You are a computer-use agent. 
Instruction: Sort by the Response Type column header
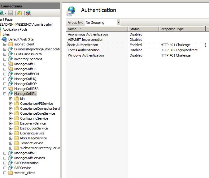point(182,29)
